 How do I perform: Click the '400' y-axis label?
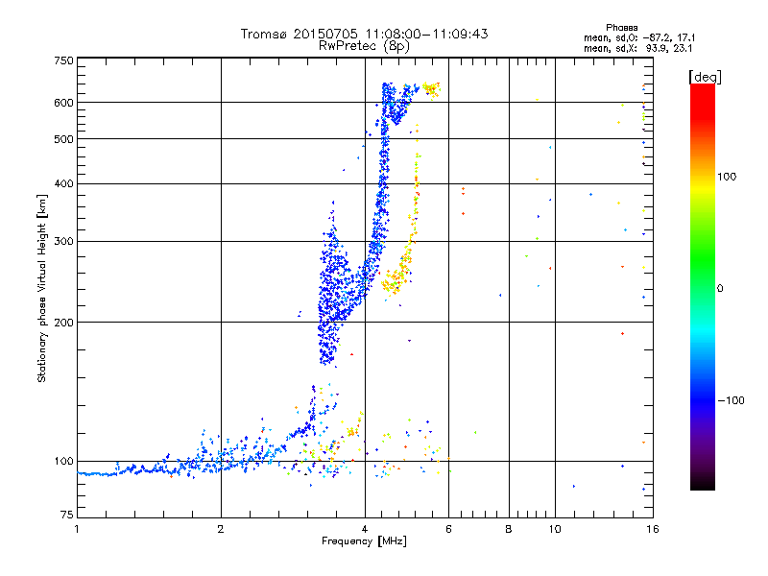coord(63,184)
